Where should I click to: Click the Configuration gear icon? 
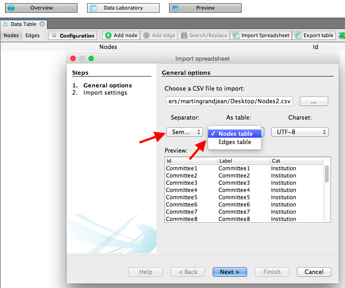coord(54,35)
